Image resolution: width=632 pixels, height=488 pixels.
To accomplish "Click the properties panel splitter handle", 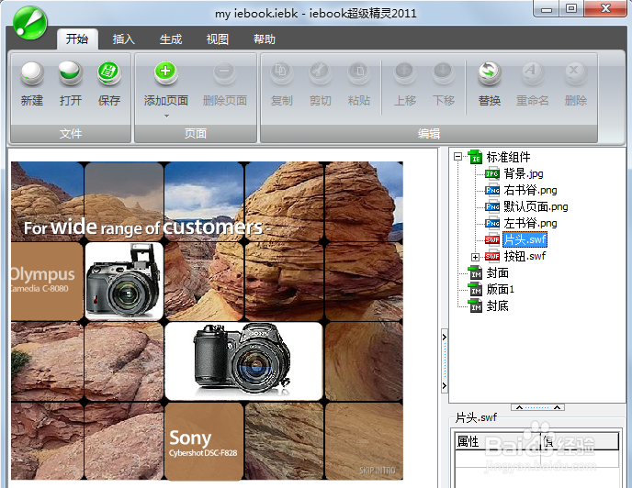I will pyautogui.click(x=537, y=407).
